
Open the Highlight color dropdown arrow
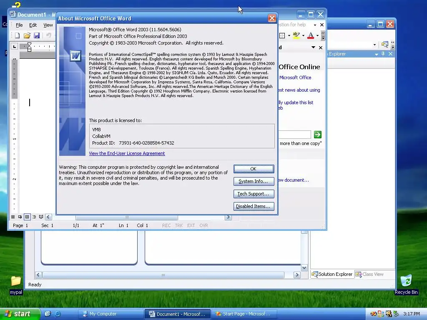click(x=303, y=35)
